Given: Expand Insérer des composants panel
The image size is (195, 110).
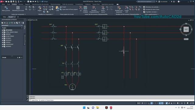Looking at the screenshot, I should pyautogui.click(x=18, y=14).
